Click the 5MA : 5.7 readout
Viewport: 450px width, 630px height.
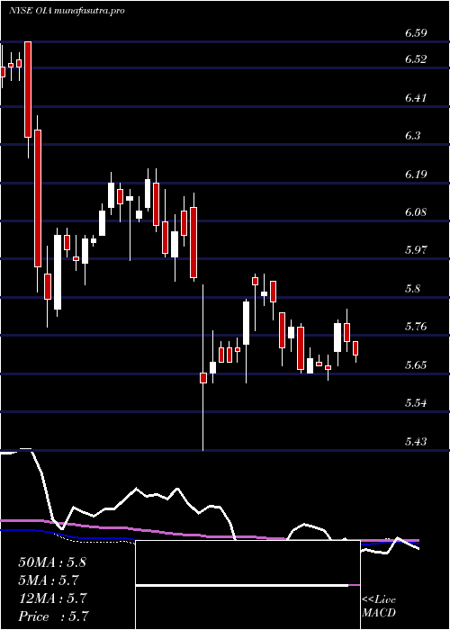click(x=49, y=580)
